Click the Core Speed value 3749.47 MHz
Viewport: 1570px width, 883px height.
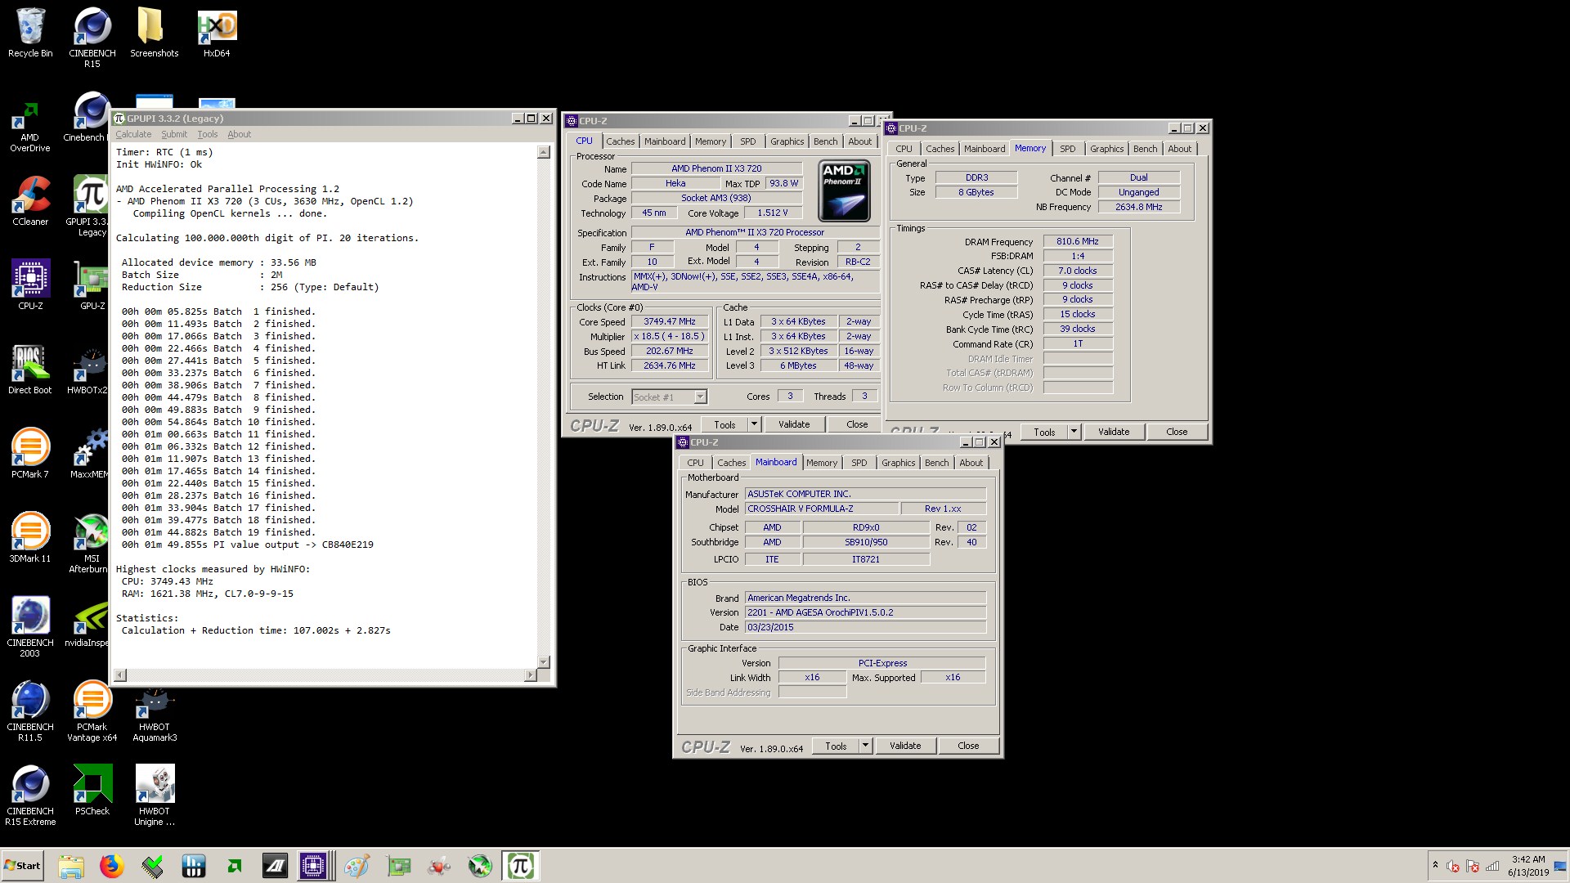coord(669,321)
